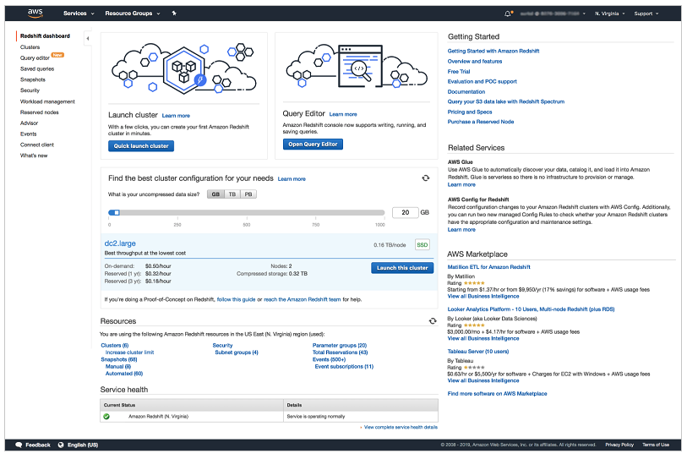The image size is (687, 459).
Task: Collapse the left navigation panel arrow
Action: [x=88, y=39]
